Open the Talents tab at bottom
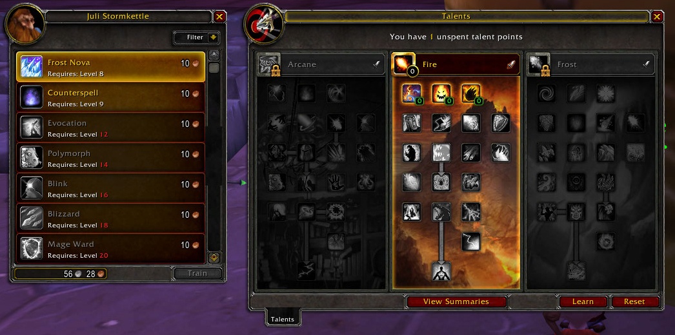The image size is (675, 335). point(283,319)
